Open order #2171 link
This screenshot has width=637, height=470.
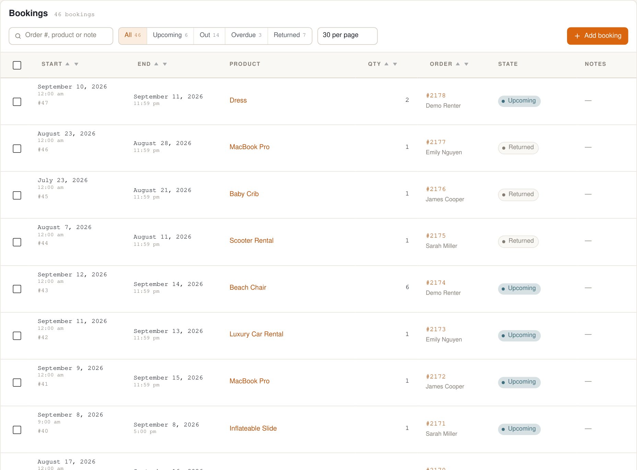point(436,424)
